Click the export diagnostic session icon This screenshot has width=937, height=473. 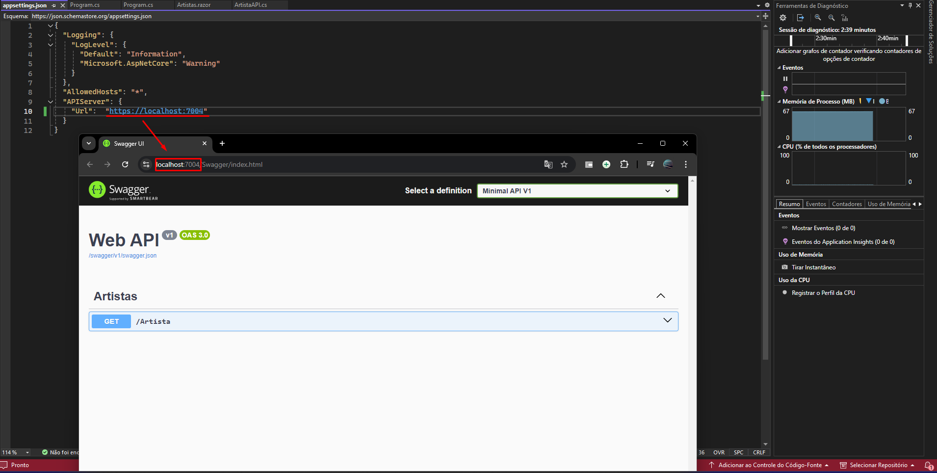coord(801,18)
